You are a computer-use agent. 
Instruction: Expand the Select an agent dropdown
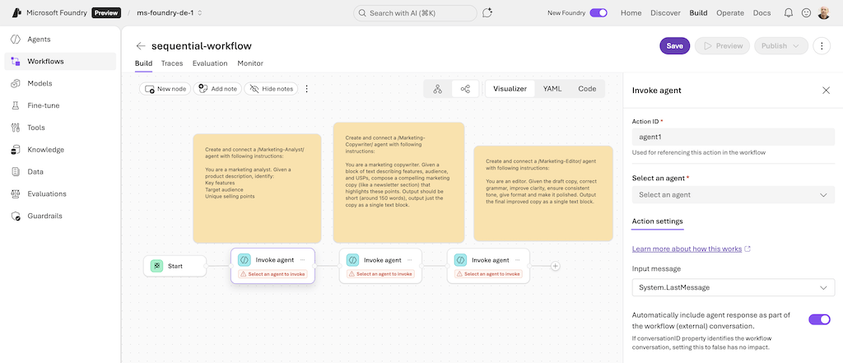point(733,195)
